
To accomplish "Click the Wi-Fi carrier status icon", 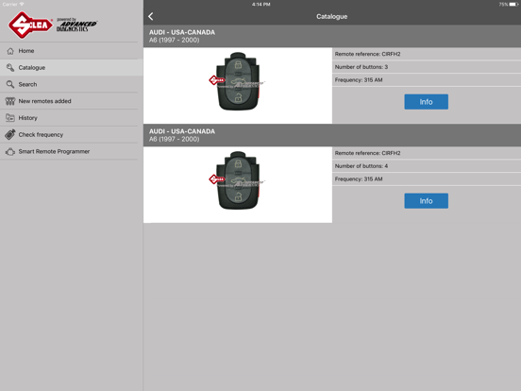I will click(22, 4).
